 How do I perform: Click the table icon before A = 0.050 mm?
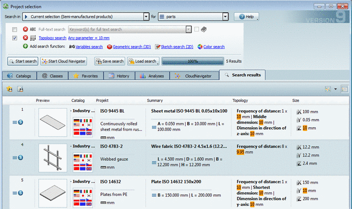click(x=154, y=127)
